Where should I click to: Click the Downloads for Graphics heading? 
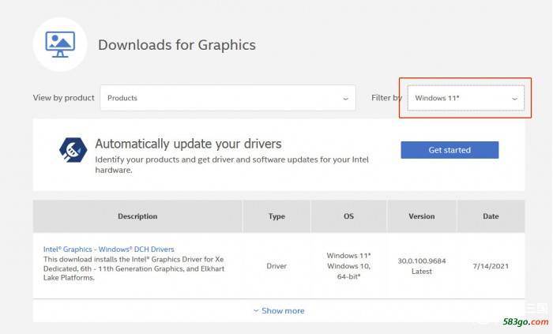pyautogui.click(x=177, y=45)
